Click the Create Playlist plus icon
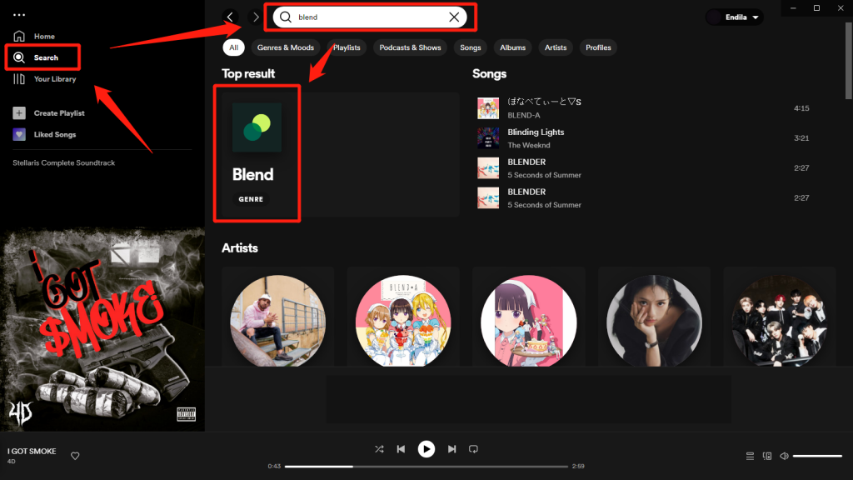This screenshot has height=480, width=853. click(x=19, y=113)
